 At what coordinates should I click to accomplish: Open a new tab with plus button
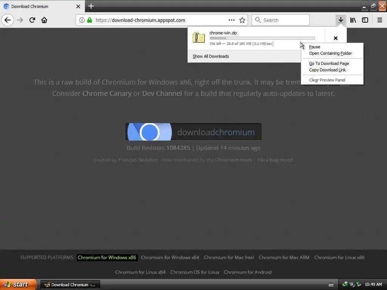click(91, 6)
